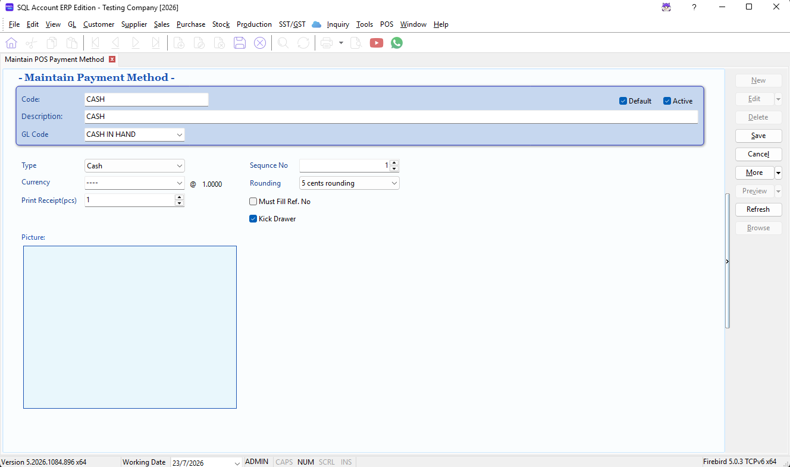The image size is (790, 467).
Task: Click the Code input field
Action: 146,99
